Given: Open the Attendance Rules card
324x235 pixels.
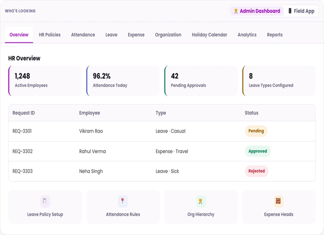Looking at the screenshot, I should [x=123, y=207].
